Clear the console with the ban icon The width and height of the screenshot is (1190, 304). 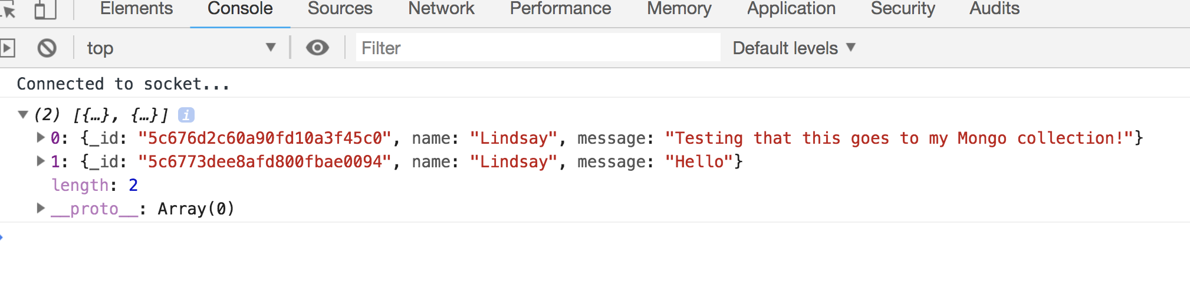point(47,48)
